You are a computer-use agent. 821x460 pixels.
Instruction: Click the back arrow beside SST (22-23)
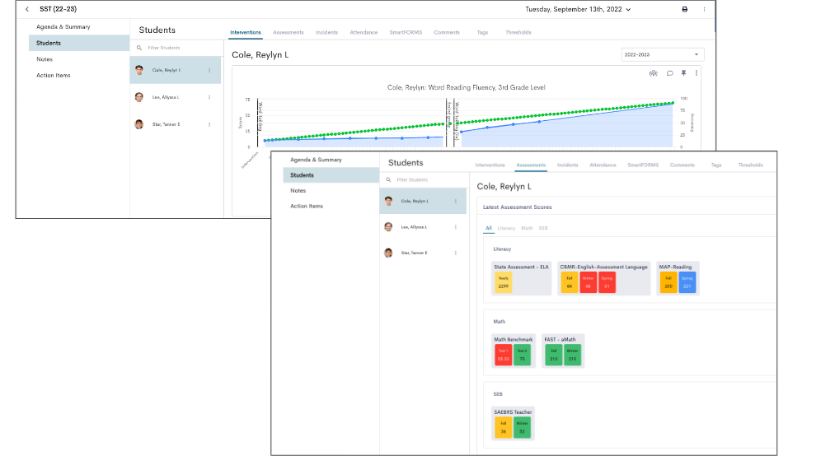pos(26,9)
